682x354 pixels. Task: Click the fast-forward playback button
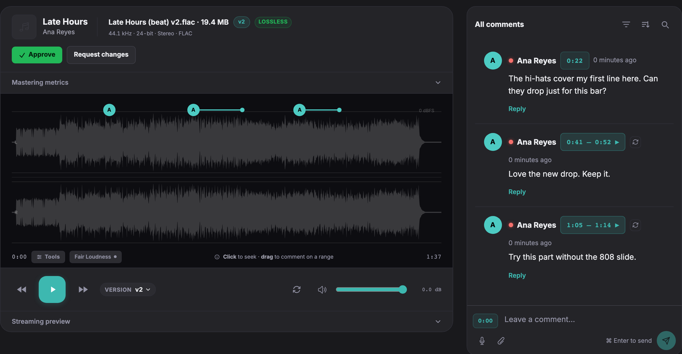pyautogui.click(x=83, y=289)
